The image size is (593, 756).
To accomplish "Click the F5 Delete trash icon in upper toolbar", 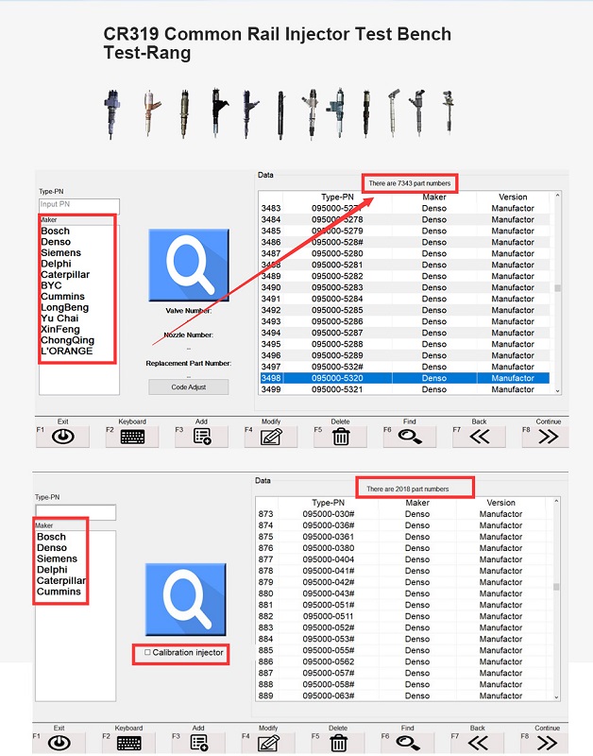I will [x=341, y=437].
